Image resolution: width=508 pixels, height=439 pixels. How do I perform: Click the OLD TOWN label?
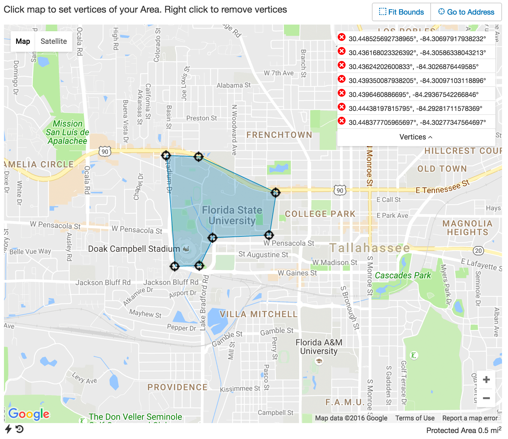[442, 169]
